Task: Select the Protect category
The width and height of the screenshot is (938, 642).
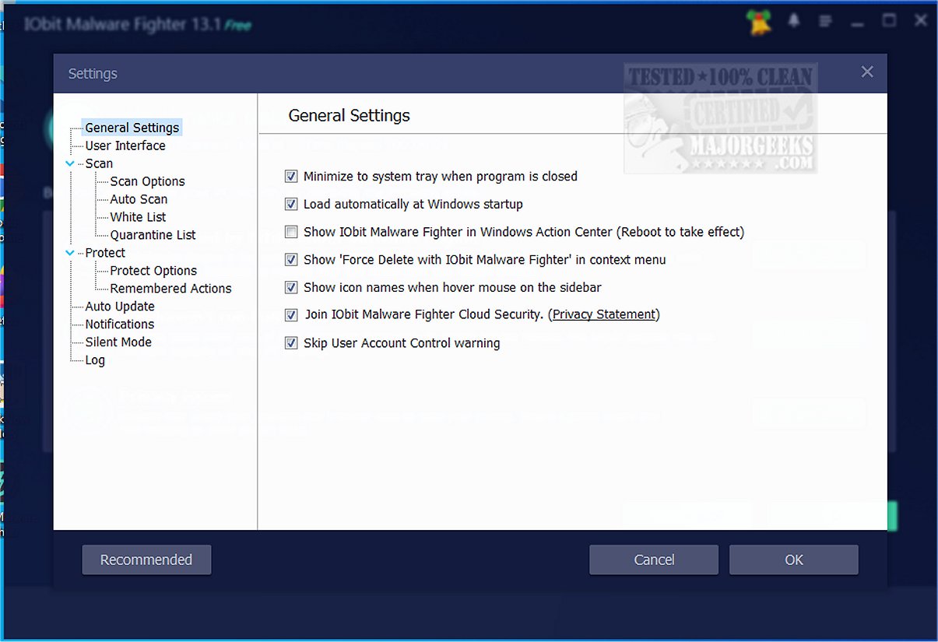Action: point(105,253)
